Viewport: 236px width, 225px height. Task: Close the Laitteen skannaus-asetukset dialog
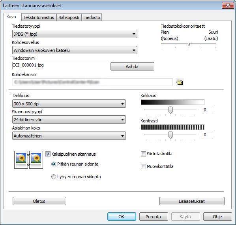228,6
